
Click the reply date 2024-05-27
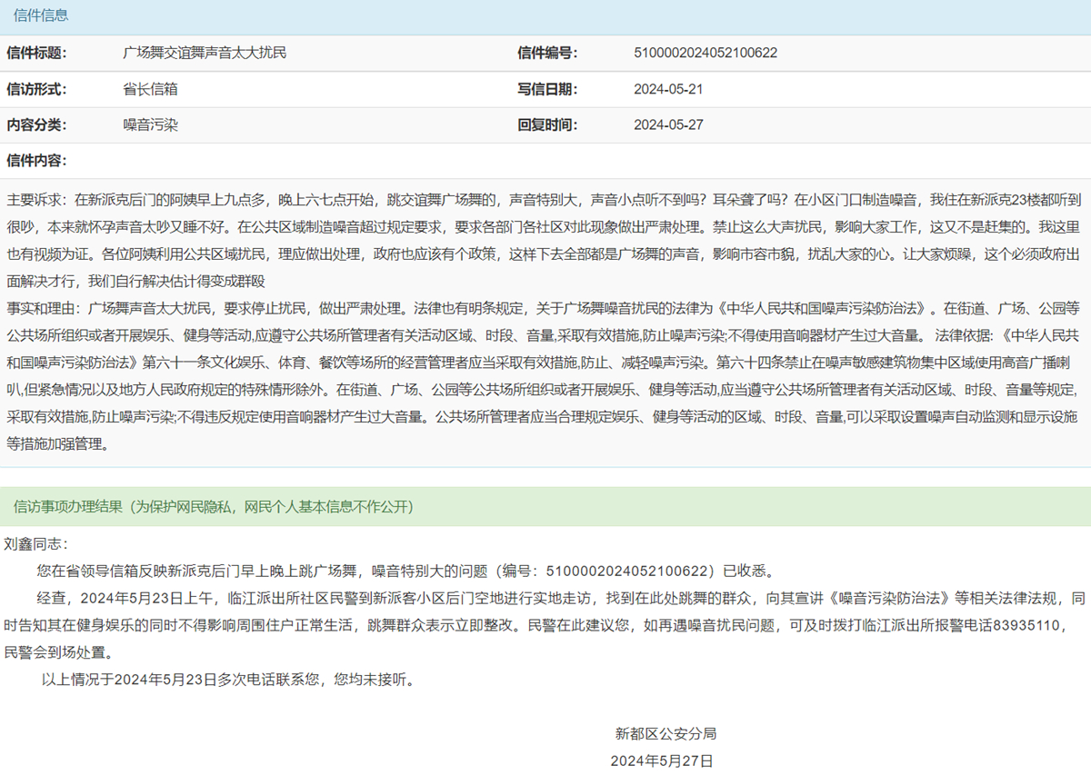tap(668, 124)
